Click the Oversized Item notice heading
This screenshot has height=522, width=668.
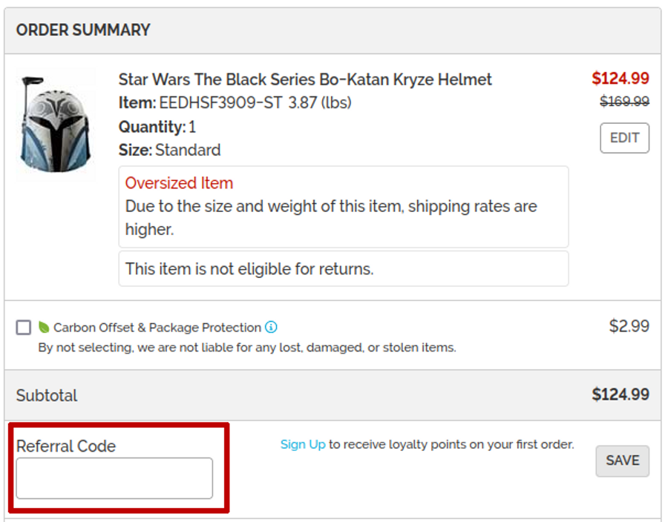pyautogui.click(x=179, y=183)
